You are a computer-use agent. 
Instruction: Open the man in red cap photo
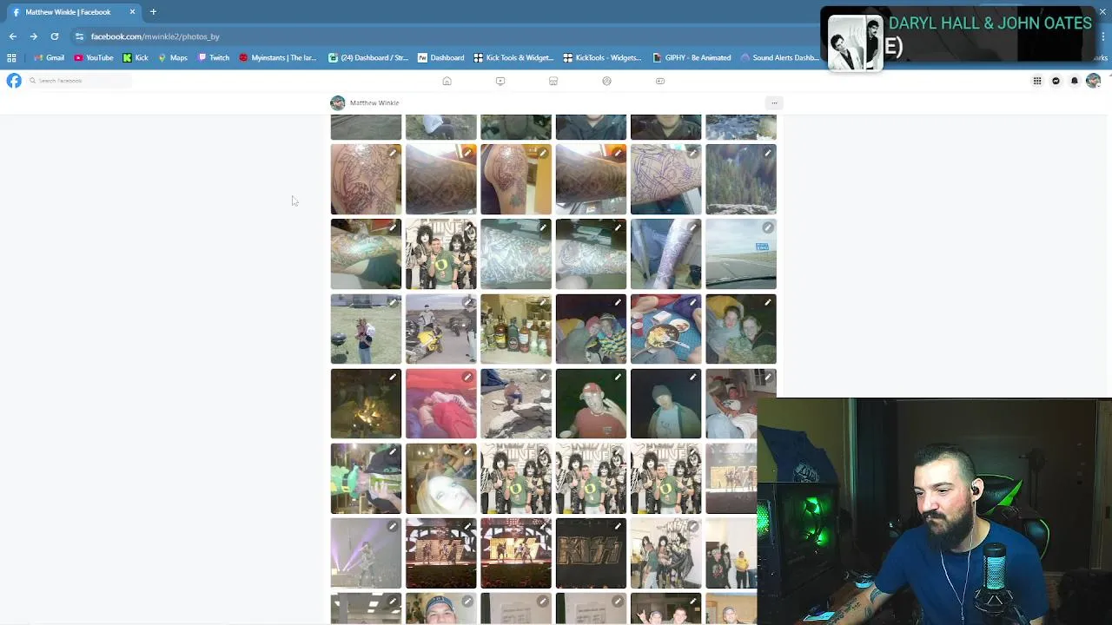click(591, 404)
